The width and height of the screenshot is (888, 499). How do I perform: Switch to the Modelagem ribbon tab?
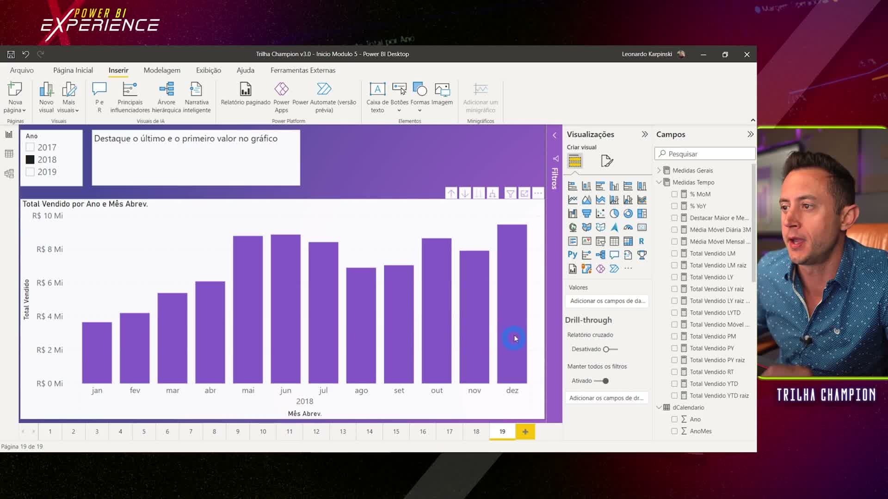pyautogui.click(x=162, y=70)
